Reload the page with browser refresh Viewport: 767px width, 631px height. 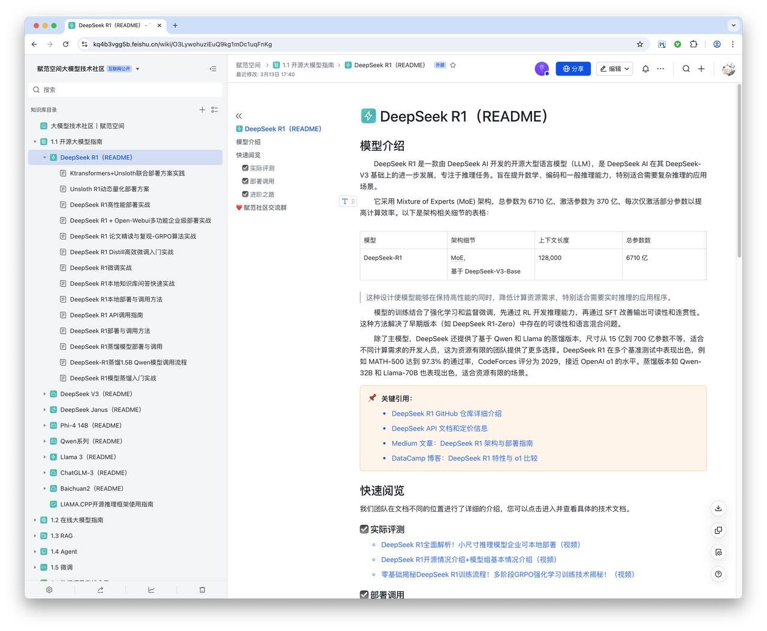click(x=65, y=44)
